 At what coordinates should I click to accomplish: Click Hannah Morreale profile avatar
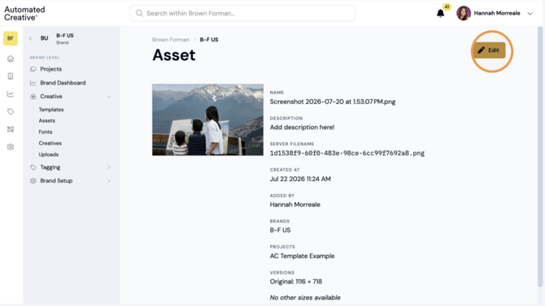tap(464, 13)
